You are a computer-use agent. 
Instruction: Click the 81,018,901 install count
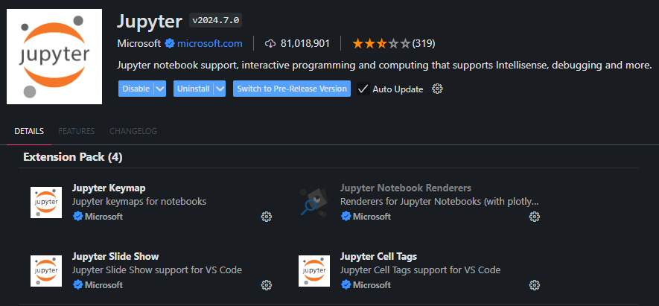pyautogui.click(x=305, y=43)
